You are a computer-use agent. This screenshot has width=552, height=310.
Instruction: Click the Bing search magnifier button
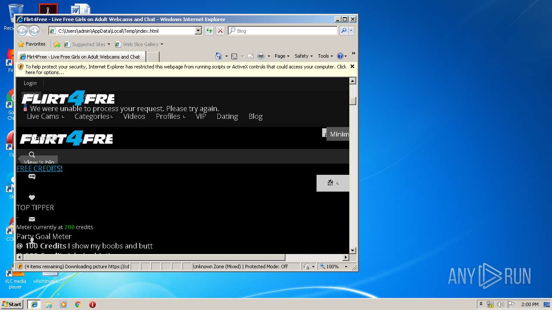[x=344, y=31]
